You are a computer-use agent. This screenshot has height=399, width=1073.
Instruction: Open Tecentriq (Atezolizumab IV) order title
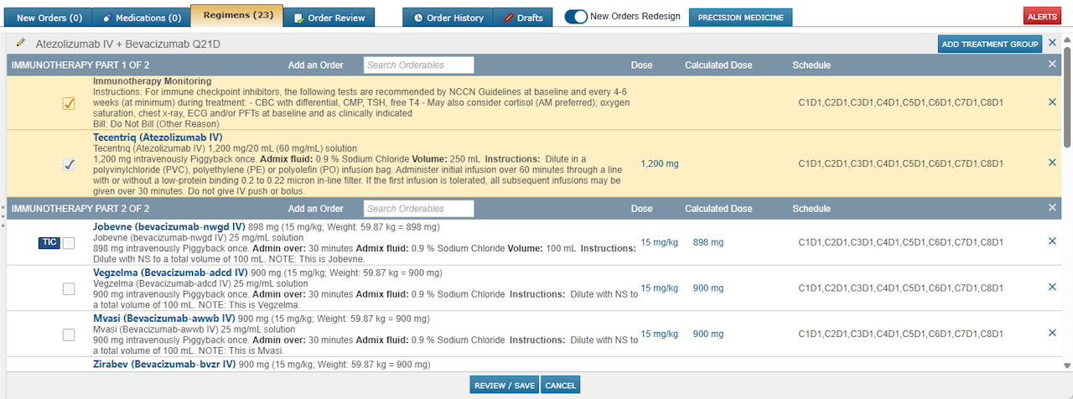coord(158,137)
